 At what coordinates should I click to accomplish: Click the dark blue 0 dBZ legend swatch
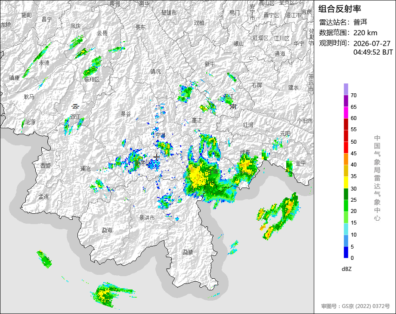(346, 252)
